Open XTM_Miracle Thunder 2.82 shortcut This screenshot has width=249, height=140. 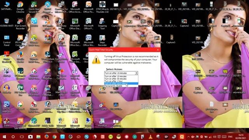point(102,7)
